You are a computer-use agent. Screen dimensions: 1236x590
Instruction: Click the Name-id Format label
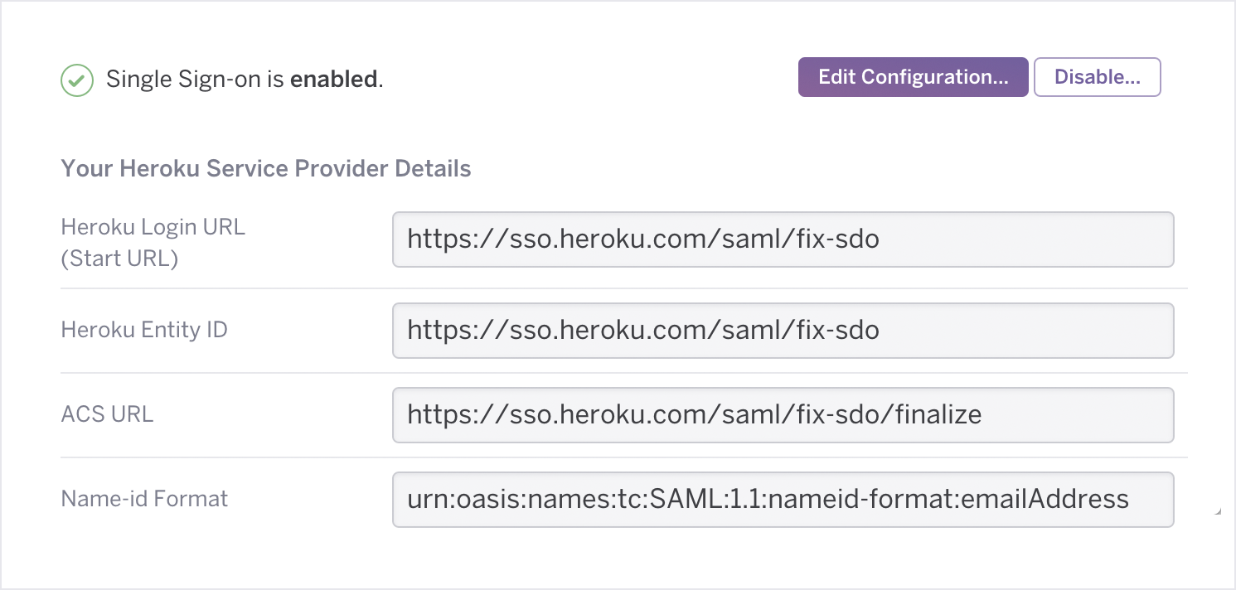(143, 499)
